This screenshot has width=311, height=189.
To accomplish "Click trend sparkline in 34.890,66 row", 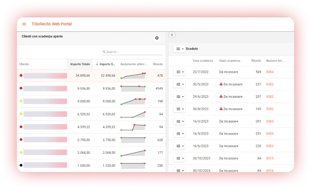I will (133, 76).
